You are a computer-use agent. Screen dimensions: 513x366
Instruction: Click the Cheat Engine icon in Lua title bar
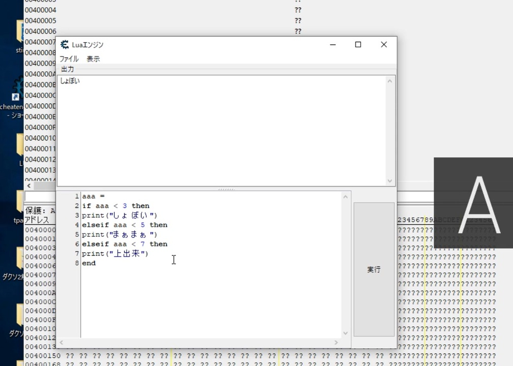pyautogui.click(x=65, y=45)
